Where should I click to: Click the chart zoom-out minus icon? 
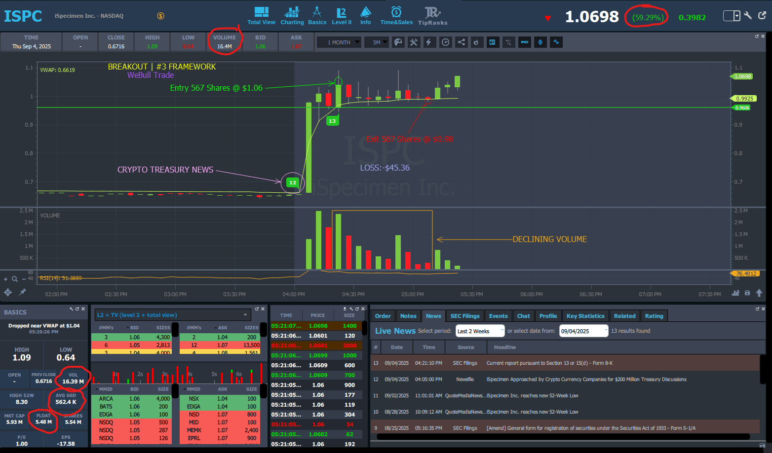pos(23,279)
